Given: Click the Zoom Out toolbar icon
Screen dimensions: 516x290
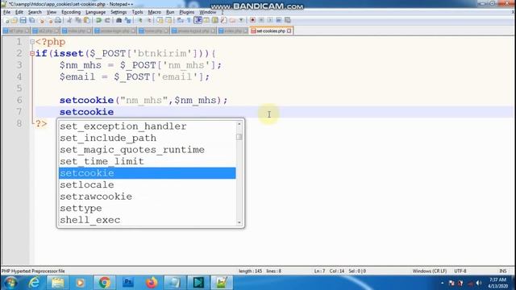Looking at the screenshot, I should [x=148, y=20].
